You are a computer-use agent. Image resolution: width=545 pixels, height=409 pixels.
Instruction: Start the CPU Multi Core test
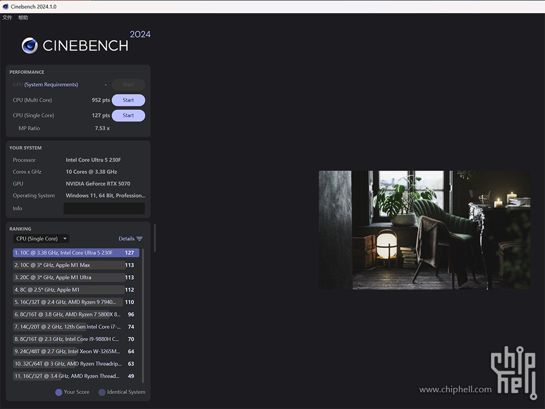click(128, 101)
